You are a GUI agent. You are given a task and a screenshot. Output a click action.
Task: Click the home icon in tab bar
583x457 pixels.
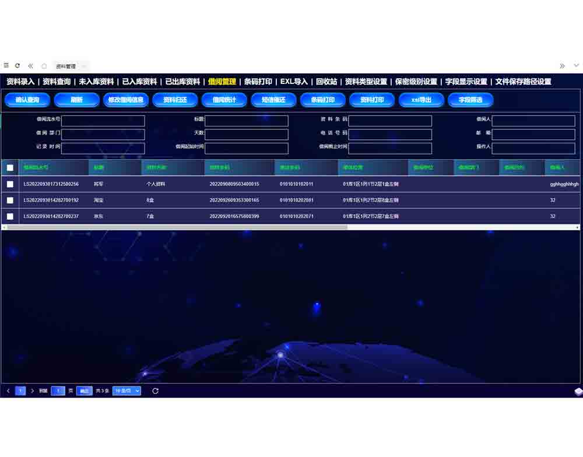click(44, 66)
